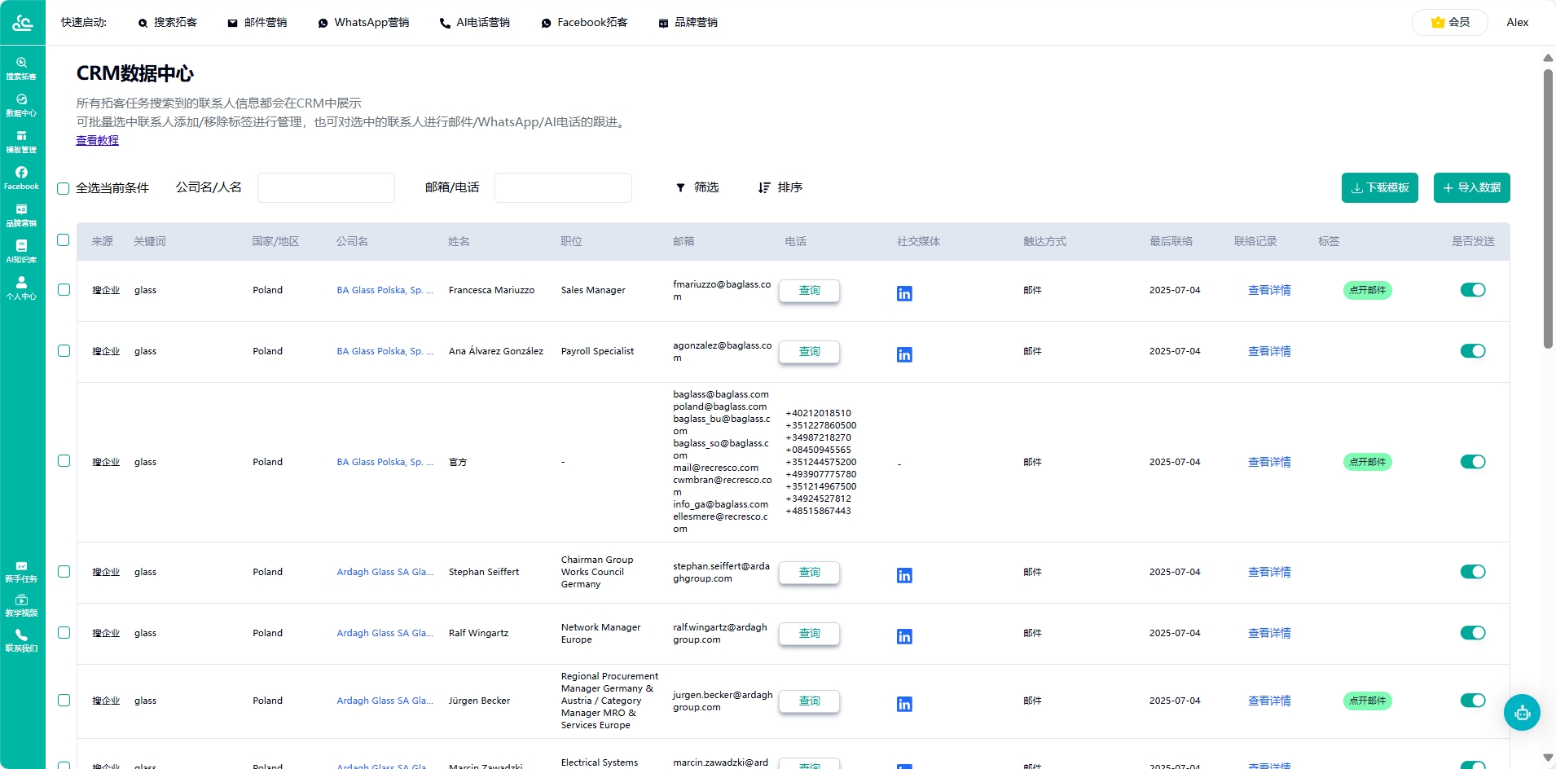Viewport: 1556px width, 769px height.
Task: Open 个人中心 in the left sidebar
Action: [21, 288]
